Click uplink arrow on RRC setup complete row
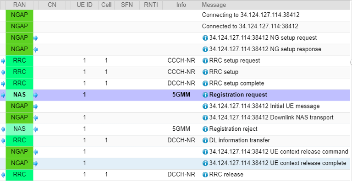 coord(3,84)
